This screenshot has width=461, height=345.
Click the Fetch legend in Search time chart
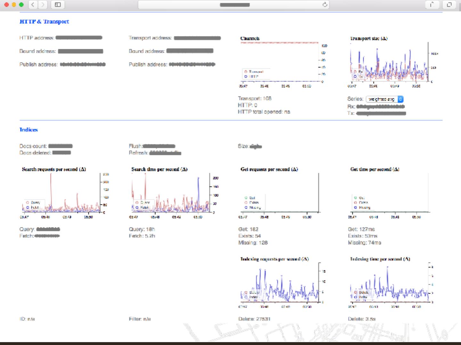click(142, 207)
